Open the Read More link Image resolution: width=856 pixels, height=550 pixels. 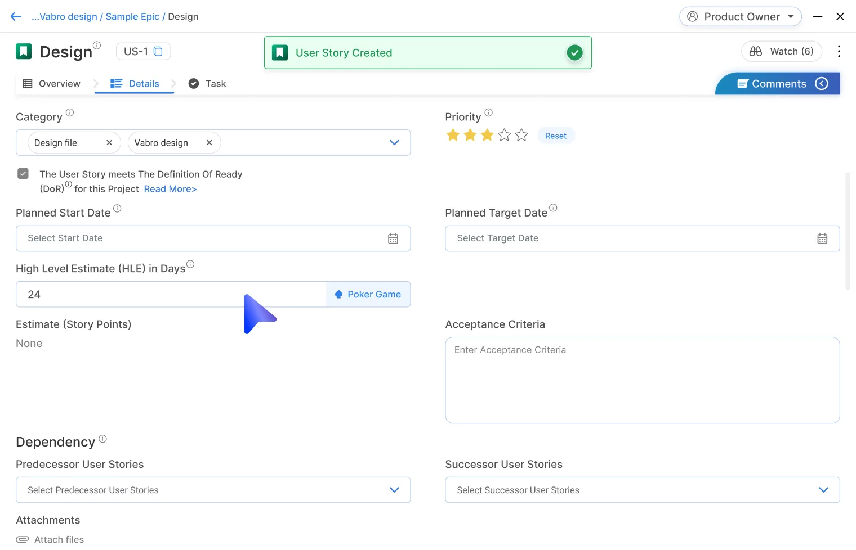170,189
